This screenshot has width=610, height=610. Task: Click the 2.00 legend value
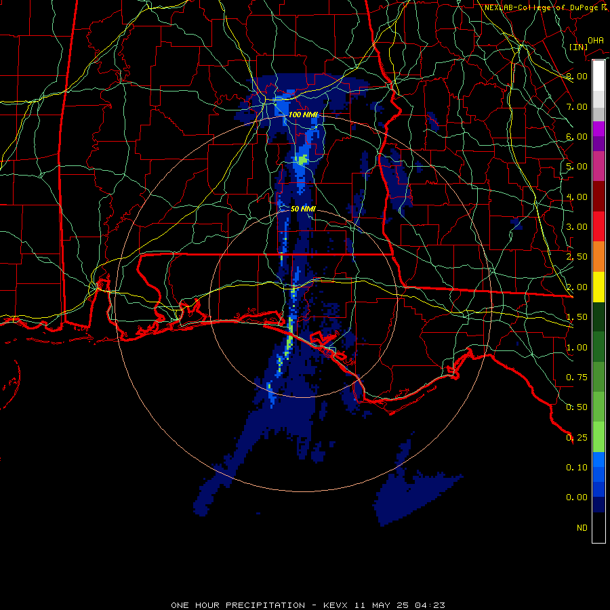(577, 287)
